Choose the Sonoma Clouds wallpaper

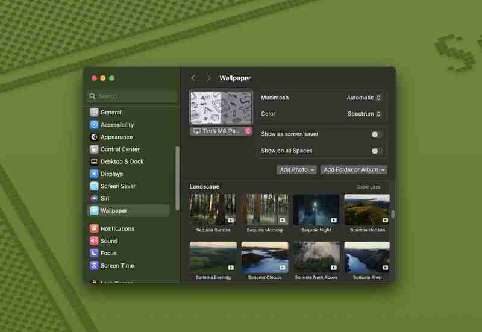tap(264, 257)
